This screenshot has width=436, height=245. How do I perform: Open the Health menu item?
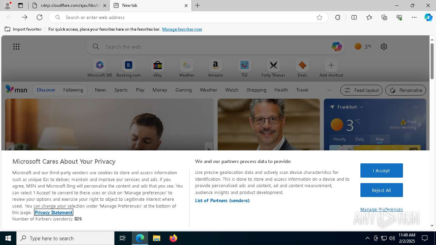[281, 90]
